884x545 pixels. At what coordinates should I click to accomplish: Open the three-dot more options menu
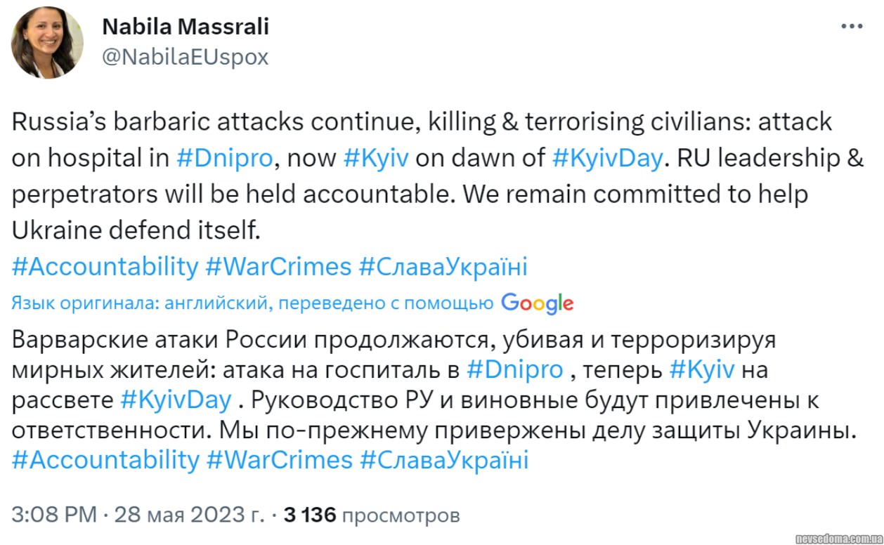coord(852,26)
